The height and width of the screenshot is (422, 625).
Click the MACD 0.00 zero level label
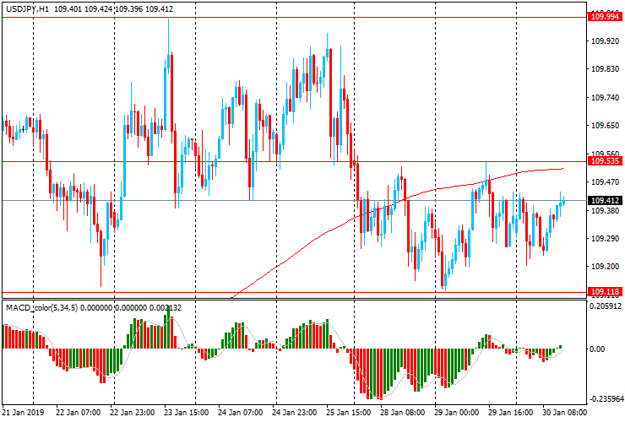click(597, 349)
